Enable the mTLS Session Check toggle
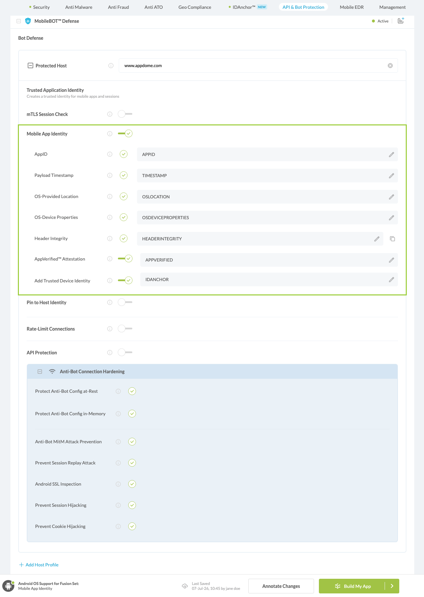Viewport: 424px width, 597px height. pos(125,114)
